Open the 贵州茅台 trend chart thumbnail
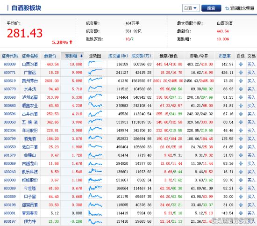Screen dimensions: 257x226 tap(95, 80)
